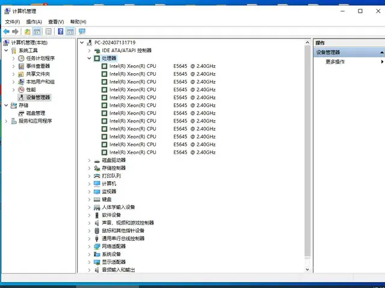The height and width of the screenshot is (288, 385).
Task: Click 设备管理器 header in 操作 pane
Action: pyautogui.click(x=328, y=52)
